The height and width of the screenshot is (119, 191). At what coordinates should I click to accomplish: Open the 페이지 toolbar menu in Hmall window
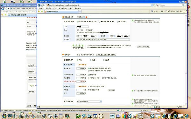click(171, 11)
